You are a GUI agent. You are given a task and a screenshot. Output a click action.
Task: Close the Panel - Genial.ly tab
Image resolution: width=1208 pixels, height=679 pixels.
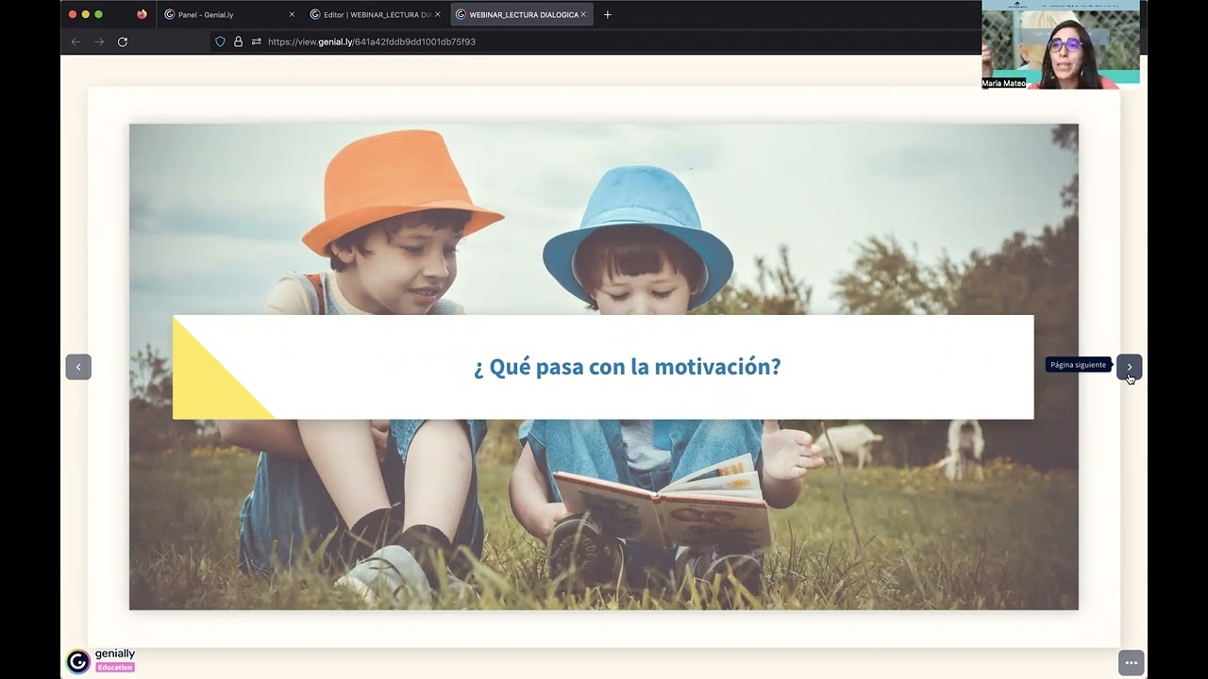tap(292, 14)
